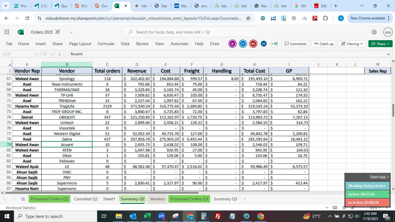Click the MI collaborator avatar
This screenshot has height=222, width=395.
pos(253,44)
